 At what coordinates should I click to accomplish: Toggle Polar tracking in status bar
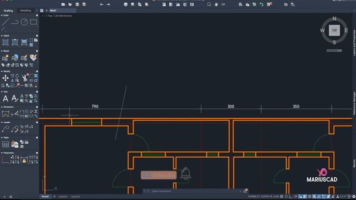(x=295, y=197)
